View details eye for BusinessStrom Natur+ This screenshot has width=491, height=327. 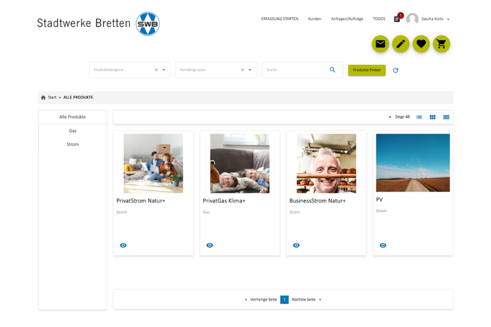296,245
